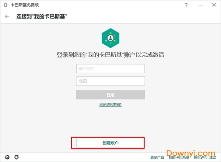221x162 pixels.
Task: Click the Downyi.com watermark
Action: point(191,154)
